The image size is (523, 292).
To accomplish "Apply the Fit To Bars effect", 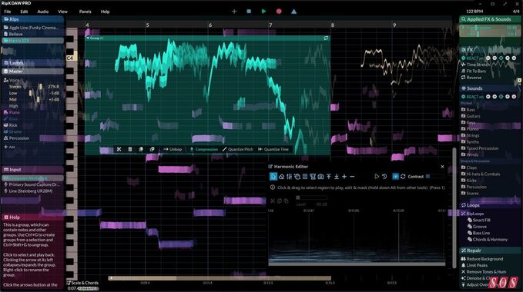I will (474, 71).
